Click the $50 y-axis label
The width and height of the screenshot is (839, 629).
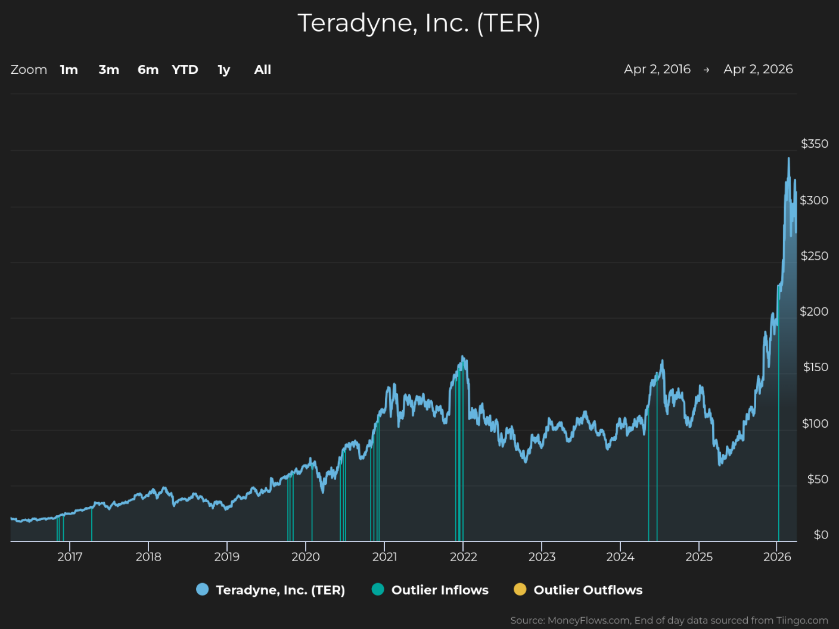point(818,479)
